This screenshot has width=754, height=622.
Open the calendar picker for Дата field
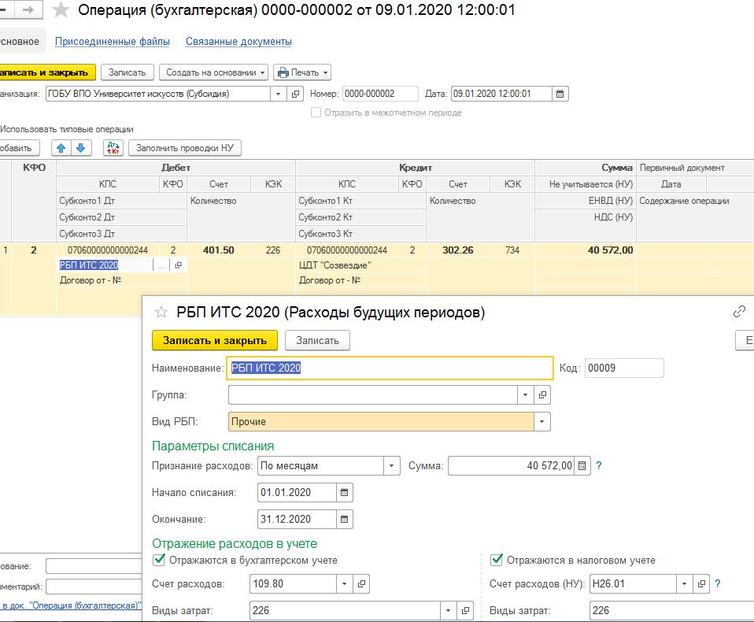tap(560, 94)
